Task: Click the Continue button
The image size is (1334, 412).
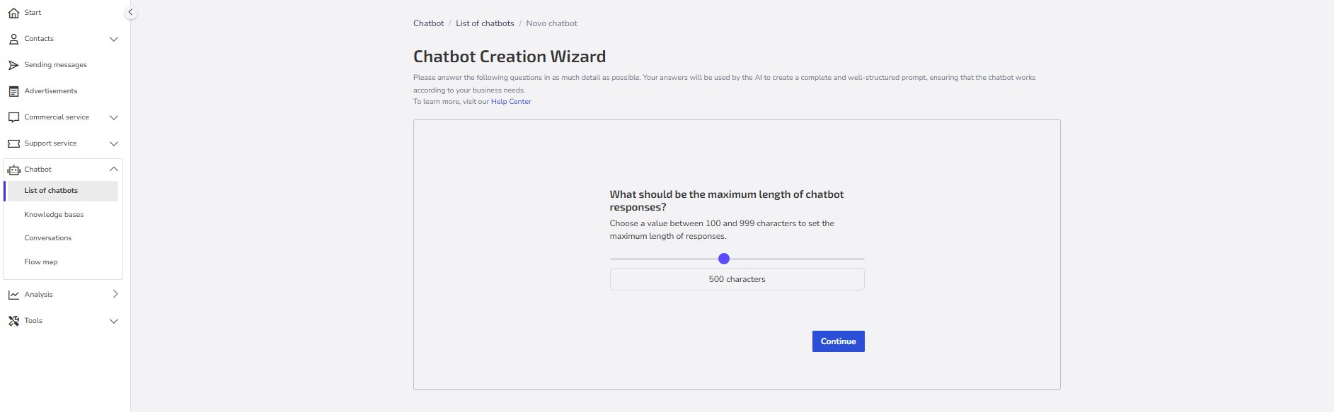Action: pos(838,341)
